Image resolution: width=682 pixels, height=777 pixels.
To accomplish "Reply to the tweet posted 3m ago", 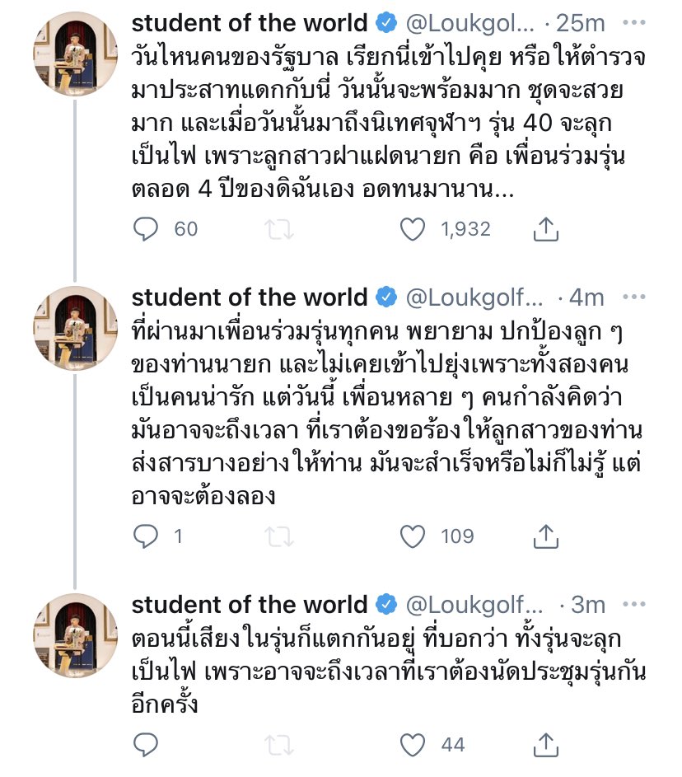I will 146,747.
